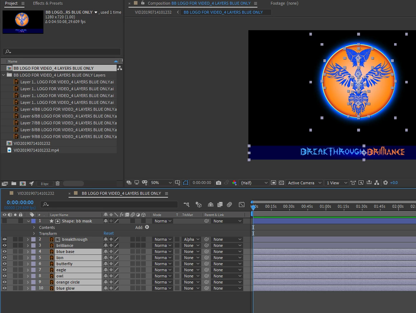Open Graph Editor icon in timeline
Screen dimensions: 416x313
[x=242, y=204]
